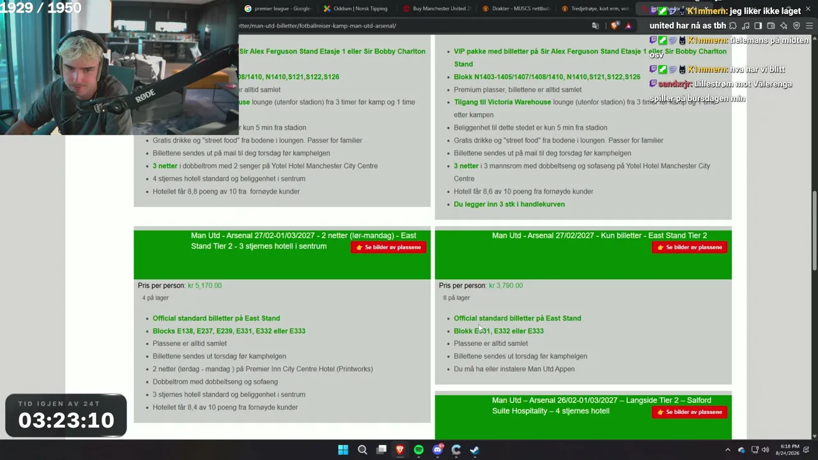Toggle the Brave sidebar panel icon
This screenshot has width=818, height=460.
(758, 26)
